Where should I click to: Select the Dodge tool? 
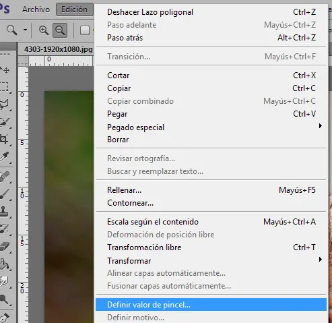coord(5,299)
